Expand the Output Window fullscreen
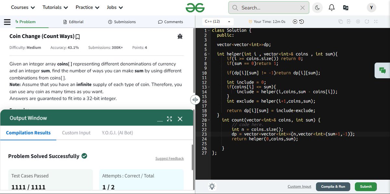 click(169, 119)
